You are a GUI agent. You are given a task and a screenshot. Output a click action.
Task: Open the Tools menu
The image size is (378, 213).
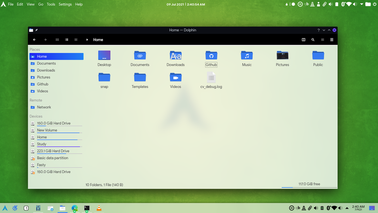click(x=51, y=4)
